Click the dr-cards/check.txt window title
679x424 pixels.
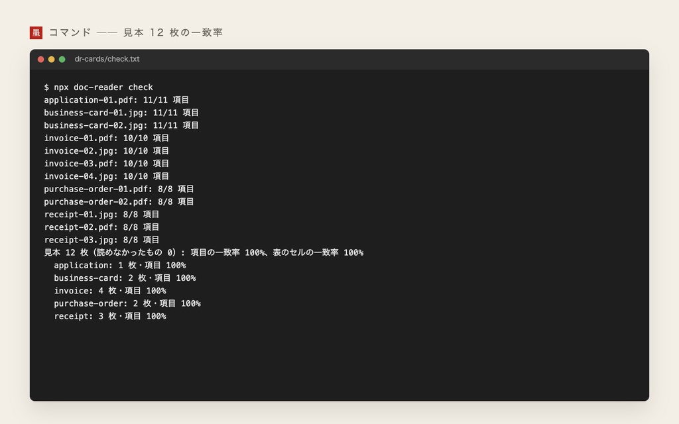tap(107, 59)
